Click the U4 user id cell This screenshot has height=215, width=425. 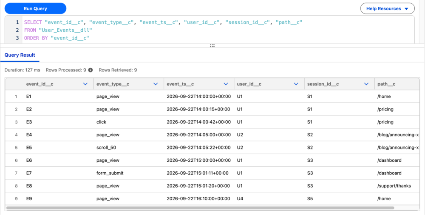click(240, 198)
